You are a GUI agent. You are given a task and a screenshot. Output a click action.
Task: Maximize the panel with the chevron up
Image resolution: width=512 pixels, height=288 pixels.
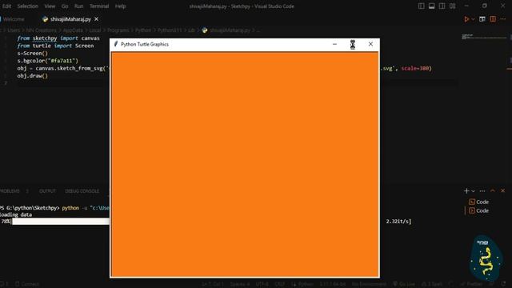click(x=493, y=191)
